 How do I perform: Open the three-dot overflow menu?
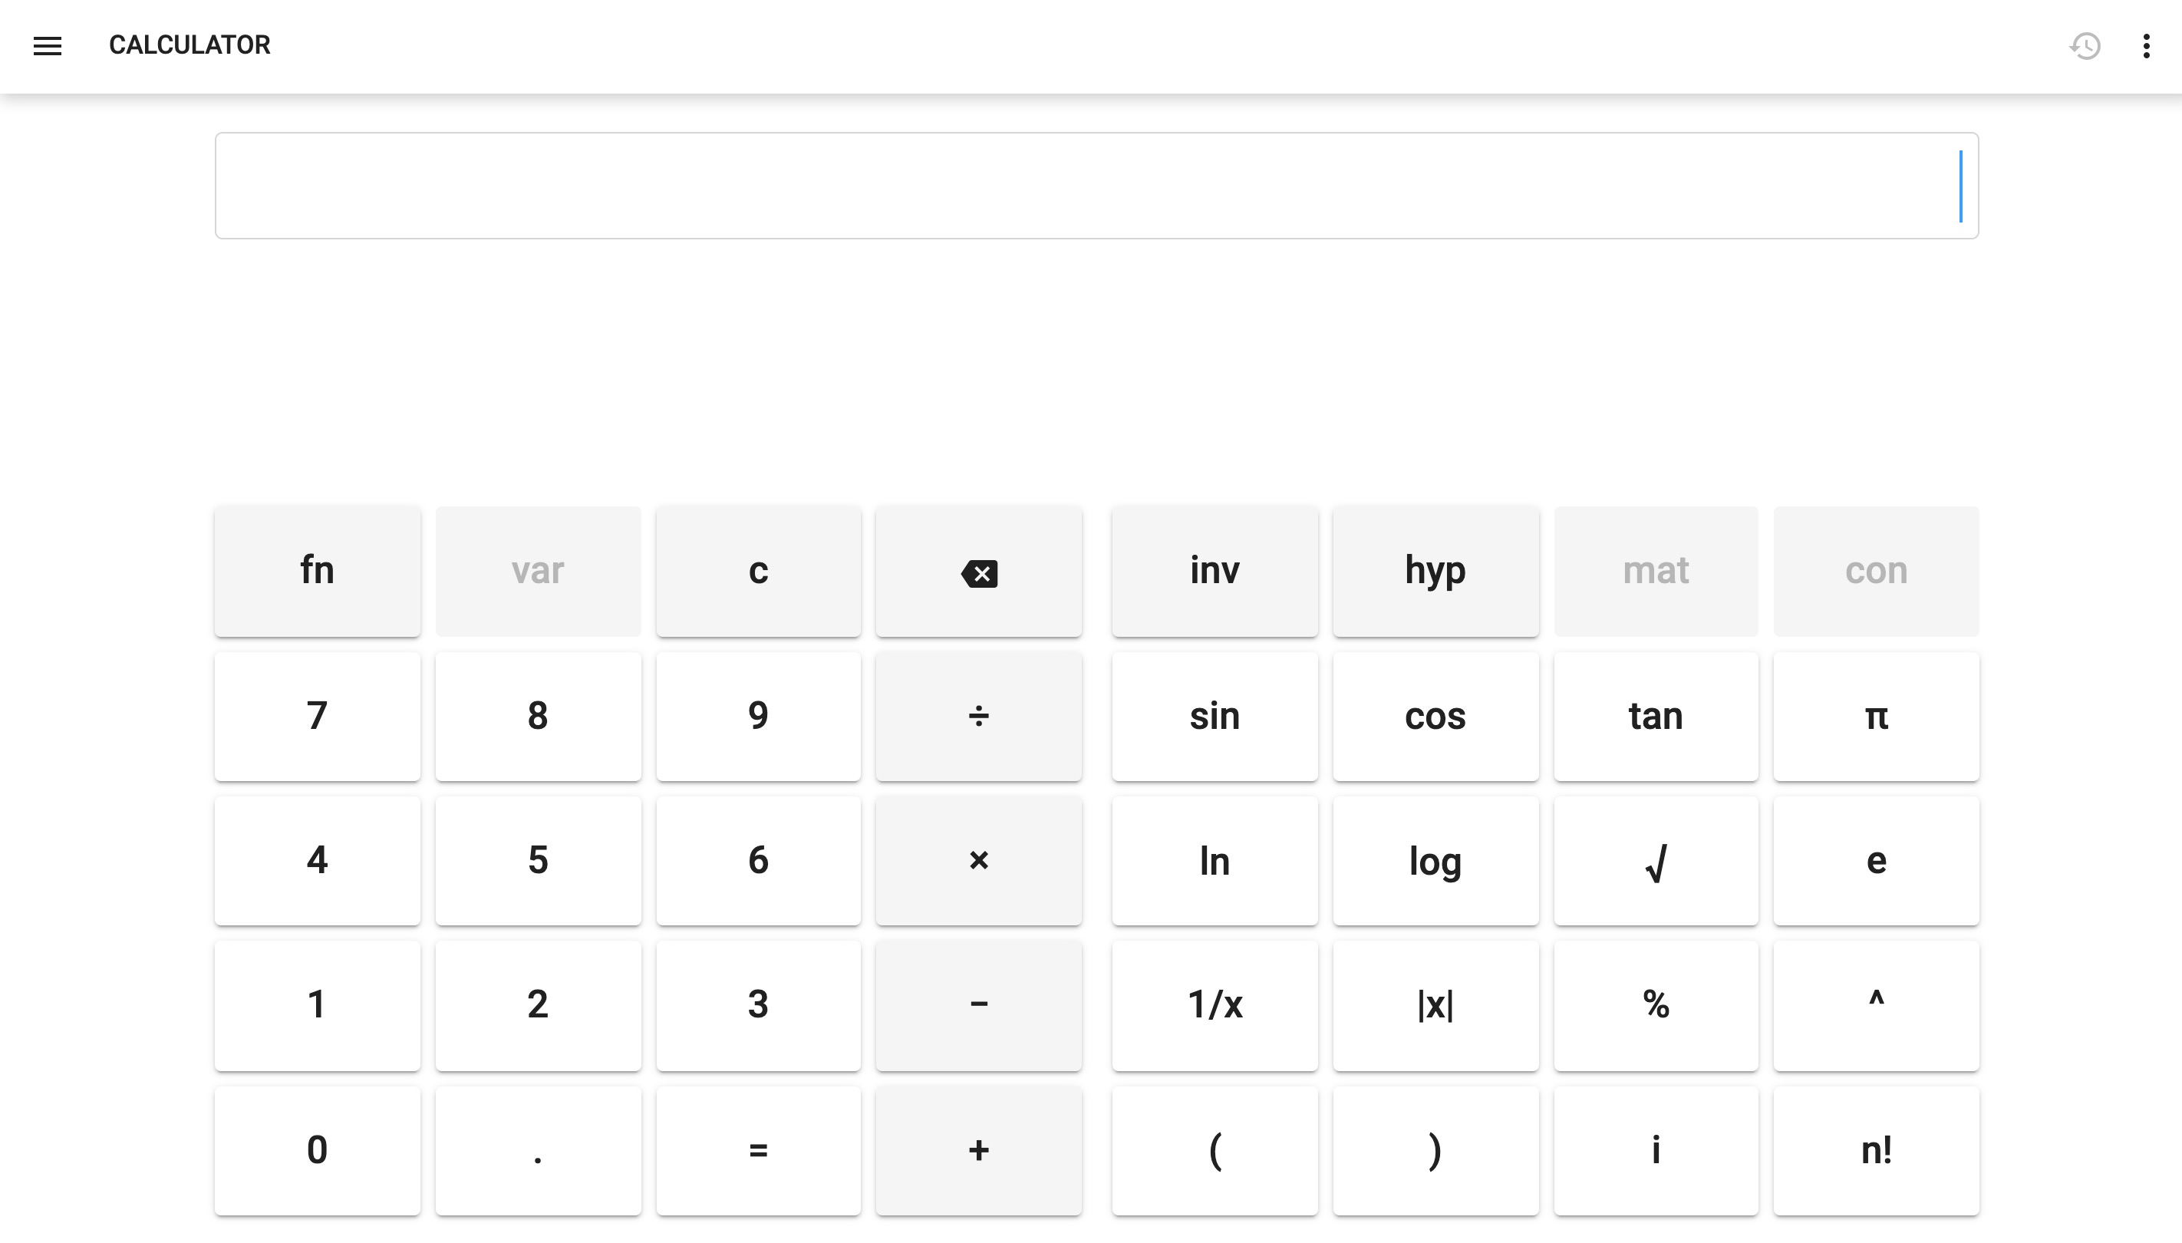point(2145,45)
